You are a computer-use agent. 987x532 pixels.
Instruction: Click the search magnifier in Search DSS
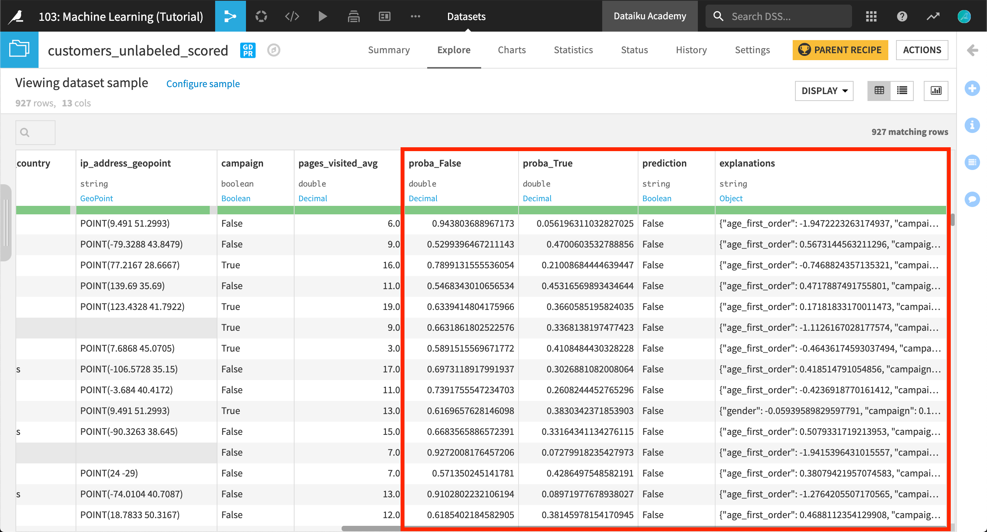tap(718, 16)
